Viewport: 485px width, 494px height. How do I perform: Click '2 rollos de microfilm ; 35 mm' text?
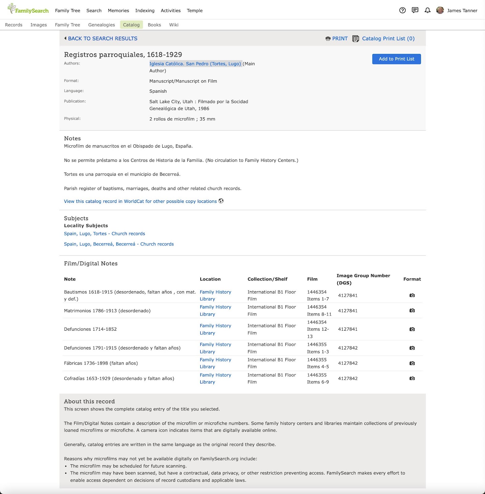coord(182,119)
